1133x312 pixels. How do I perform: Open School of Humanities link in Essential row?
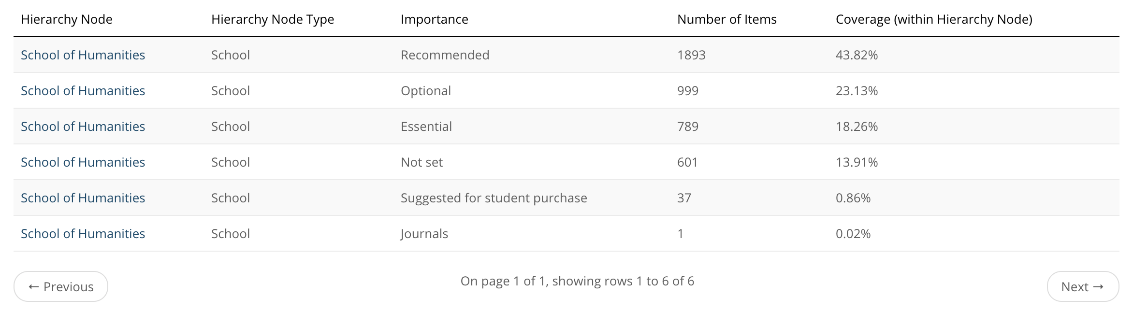(83, 127)
